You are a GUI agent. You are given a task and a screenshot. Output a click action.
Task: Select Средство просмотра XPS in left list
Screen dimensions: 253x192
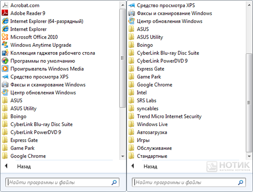pos(35,77)
